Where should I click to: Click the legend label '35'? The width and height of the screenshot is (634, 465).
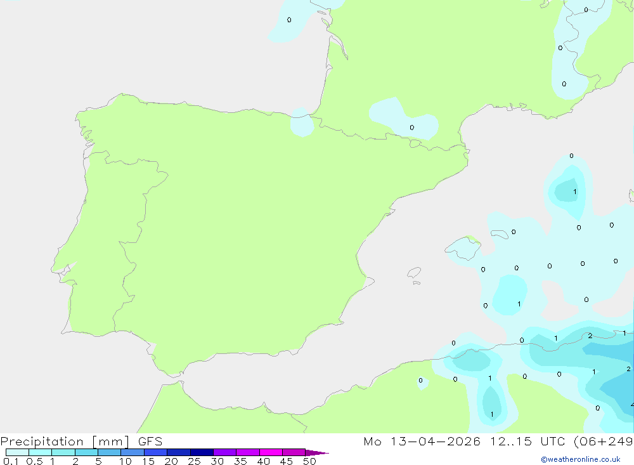pyautogui.click(x=240, y=461)
